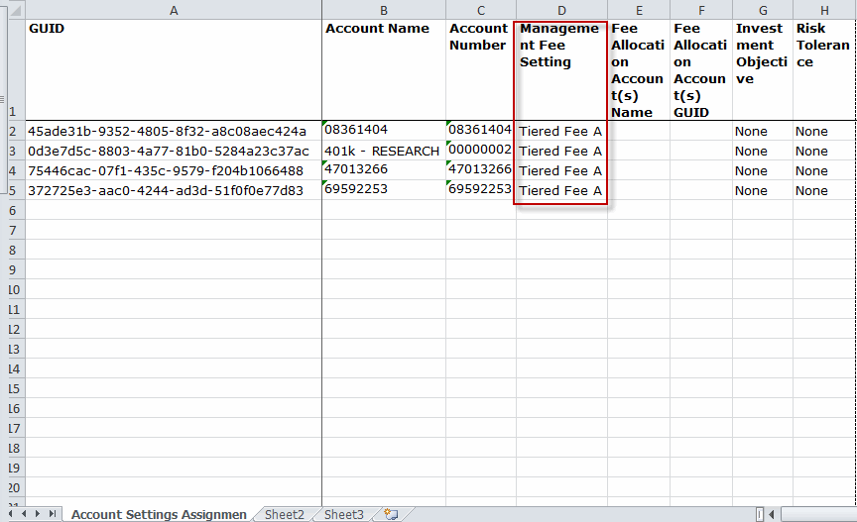Viewport: 857px width, 522px height.
Task: Select column A header
Action: [174, 10]
